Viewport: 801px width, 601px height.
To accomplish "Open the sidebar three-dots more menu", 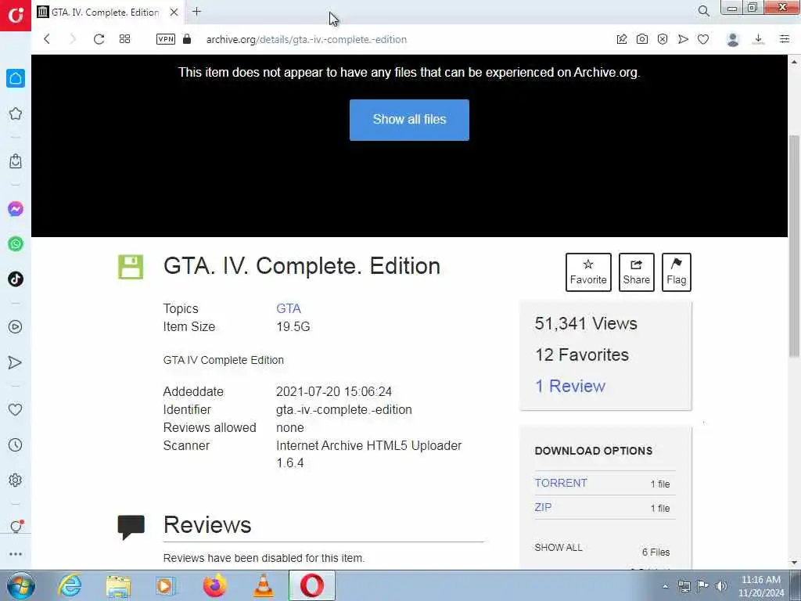I will pos(16,554).
